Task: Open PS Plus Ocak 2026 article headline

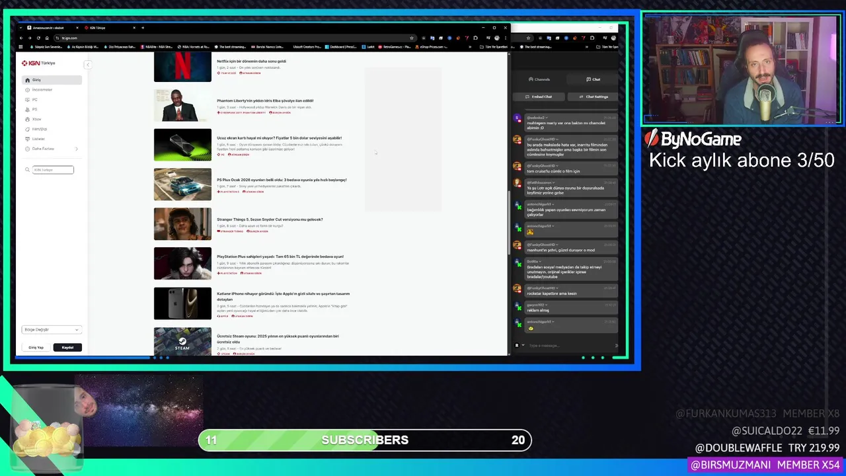Action: pyautogui.click(x=282, y=180)
